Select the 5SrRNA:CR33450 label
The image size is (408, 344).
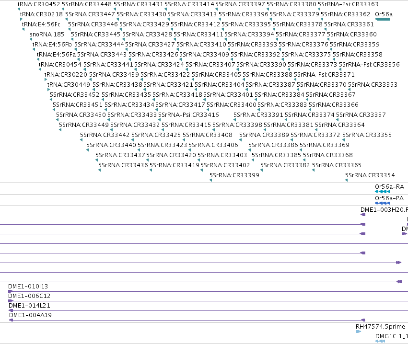(81, 115)
